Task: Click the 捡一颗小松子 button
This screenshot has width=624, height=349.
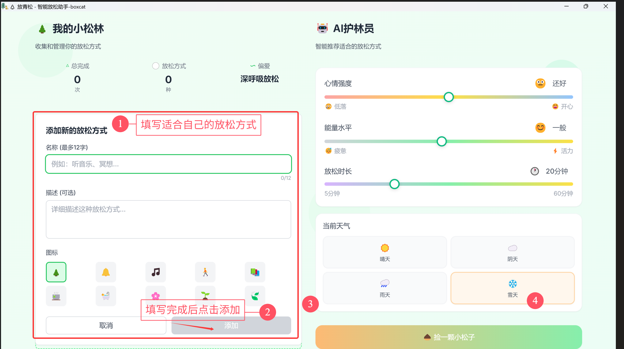Action: click(x=448, y=337)
